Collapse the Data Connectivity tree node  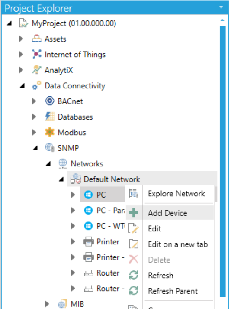click(x=22, y=86)
